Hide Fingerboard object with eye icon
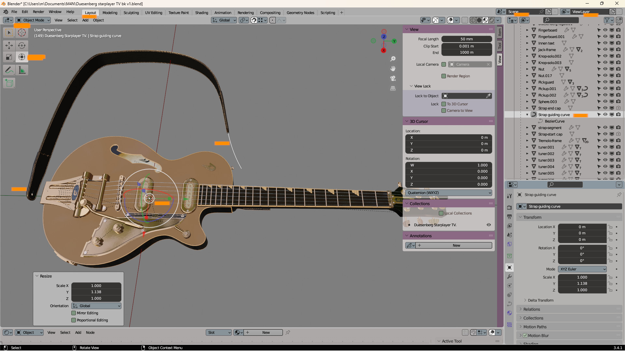Image resolution: width=625 pixels, height=351 pixels. pos(605,30)
